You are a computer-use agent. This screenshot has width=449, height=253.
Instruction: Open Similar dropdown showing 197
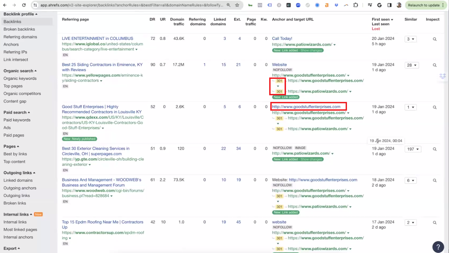(413, 149)
